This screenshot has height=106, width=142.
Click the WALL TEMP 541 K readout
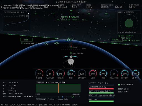point(77,6)
